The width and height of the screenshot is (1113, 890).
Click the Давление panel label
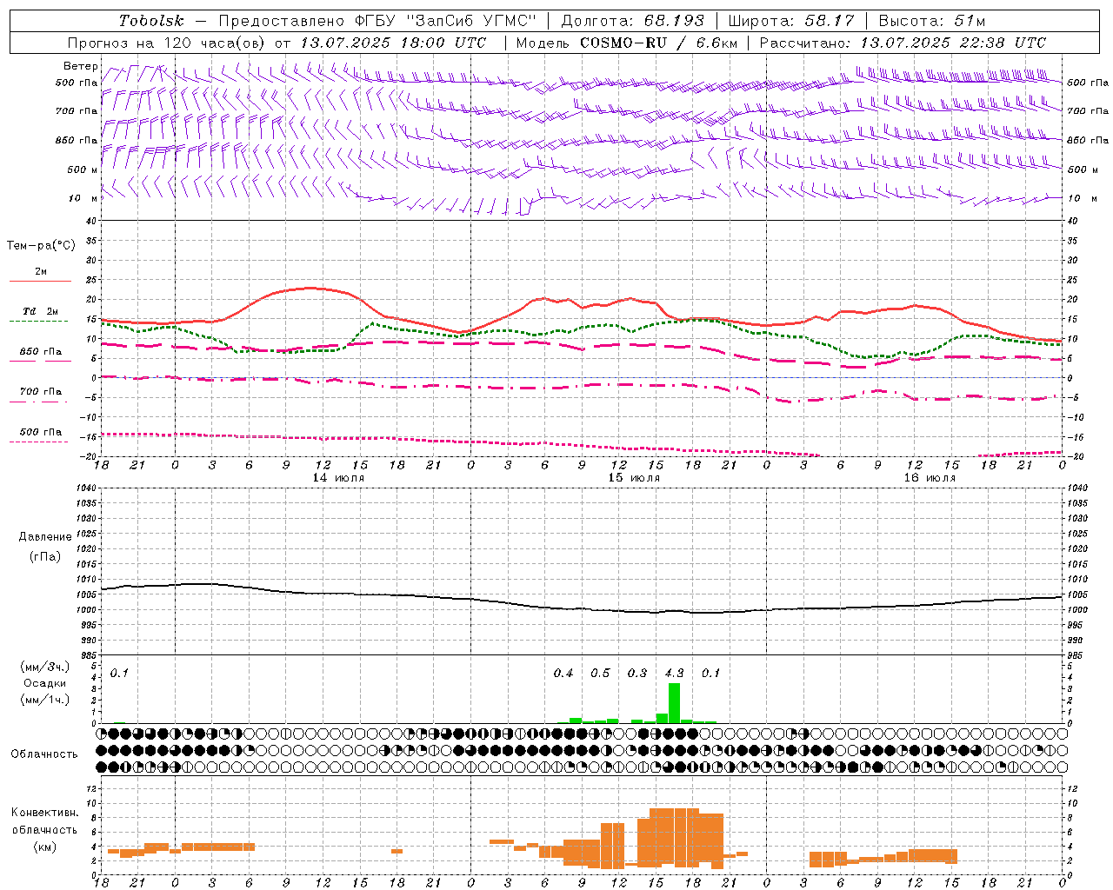coord(45,537)
